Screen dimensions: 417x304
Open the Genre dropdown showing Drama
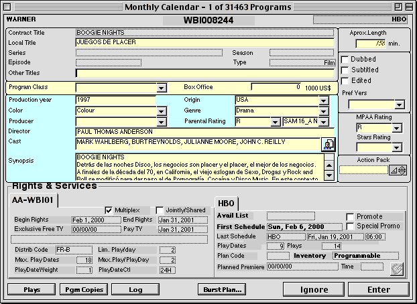(324, 111)
